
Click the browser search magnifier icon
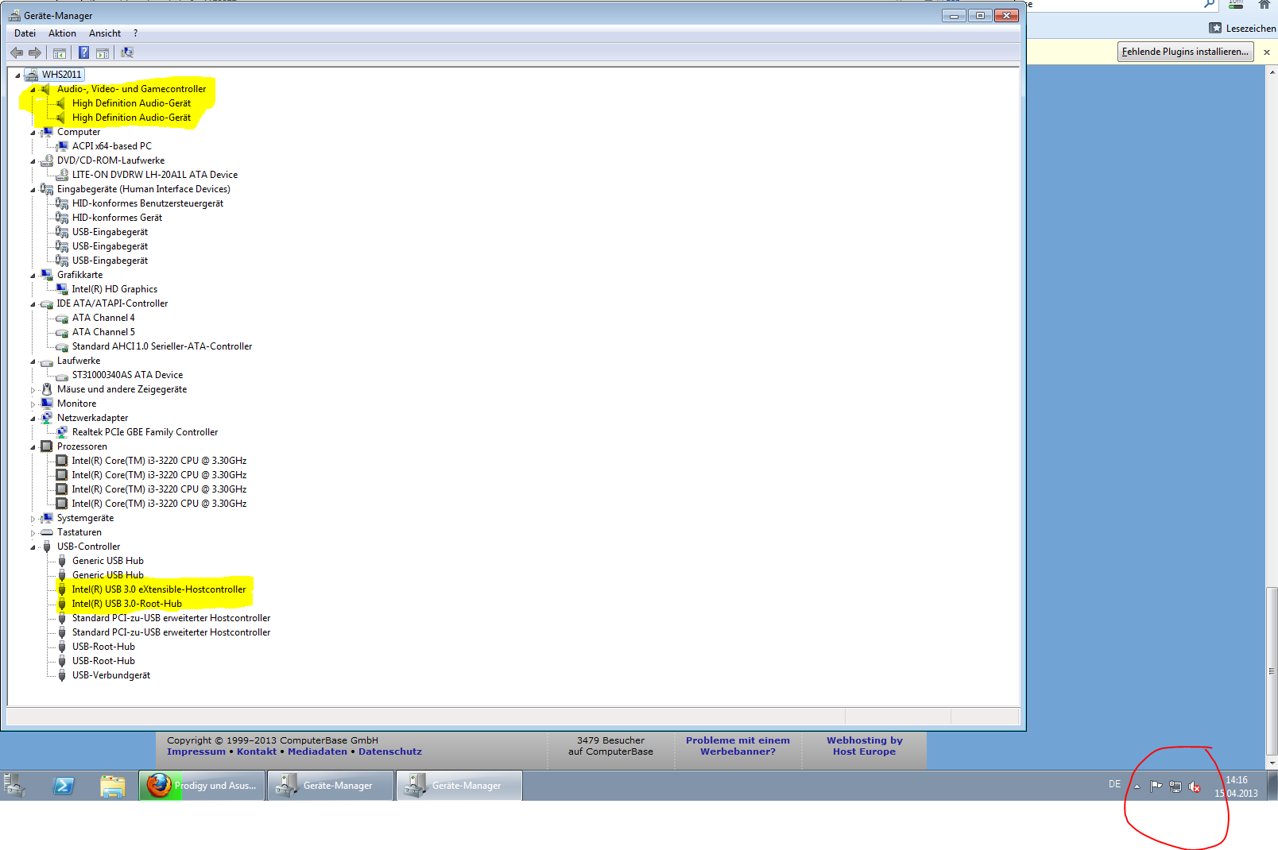(x=1209, y=4)
